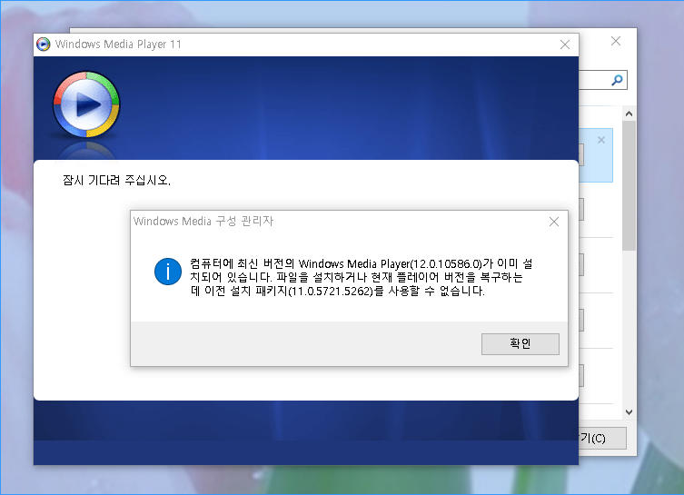684x495 pixels.
Task: Click the partially hidden (C) button in the background window
Action: (603, 439)
